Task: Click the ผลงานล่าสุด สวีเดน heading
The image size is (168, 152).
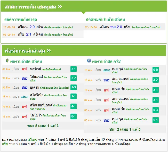Action: click(26, 61)
